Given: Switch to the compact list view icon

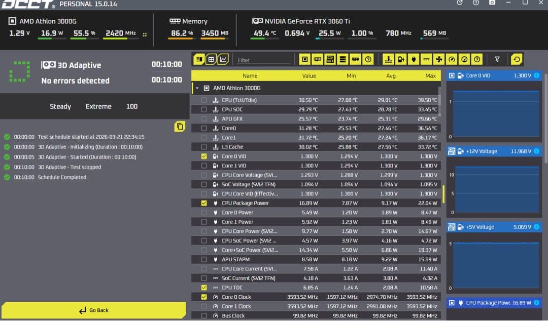Looking at the screenshot, I should point(199,59).
